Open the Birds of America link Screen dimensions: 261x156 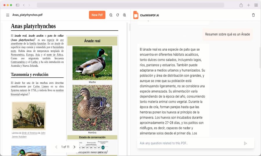(30, 133)
